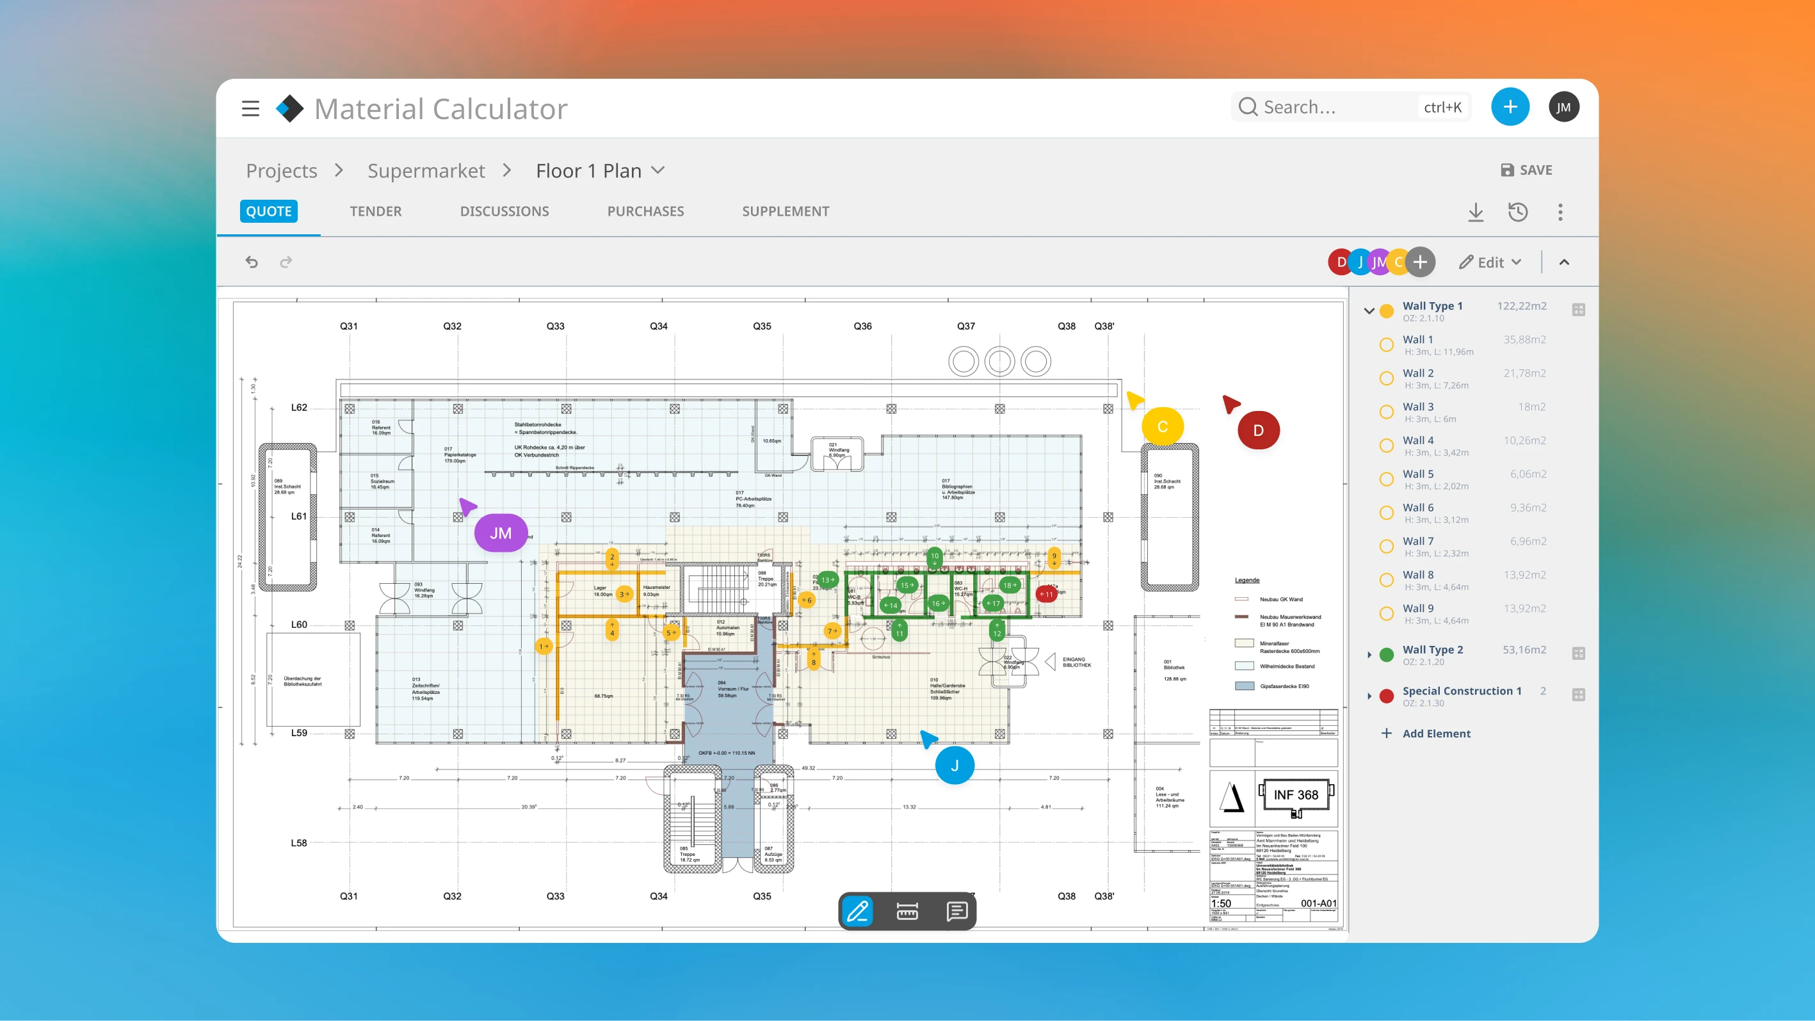Click the Download icon above the plan
This screenshot has height=1021, width=1815.
[x=1476, y=211]
